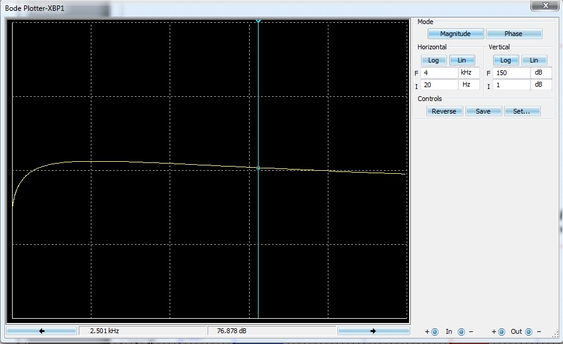Open the kHz unit box for horizontal F
This screenshot has width=563, height=344.
click(469, 73)
